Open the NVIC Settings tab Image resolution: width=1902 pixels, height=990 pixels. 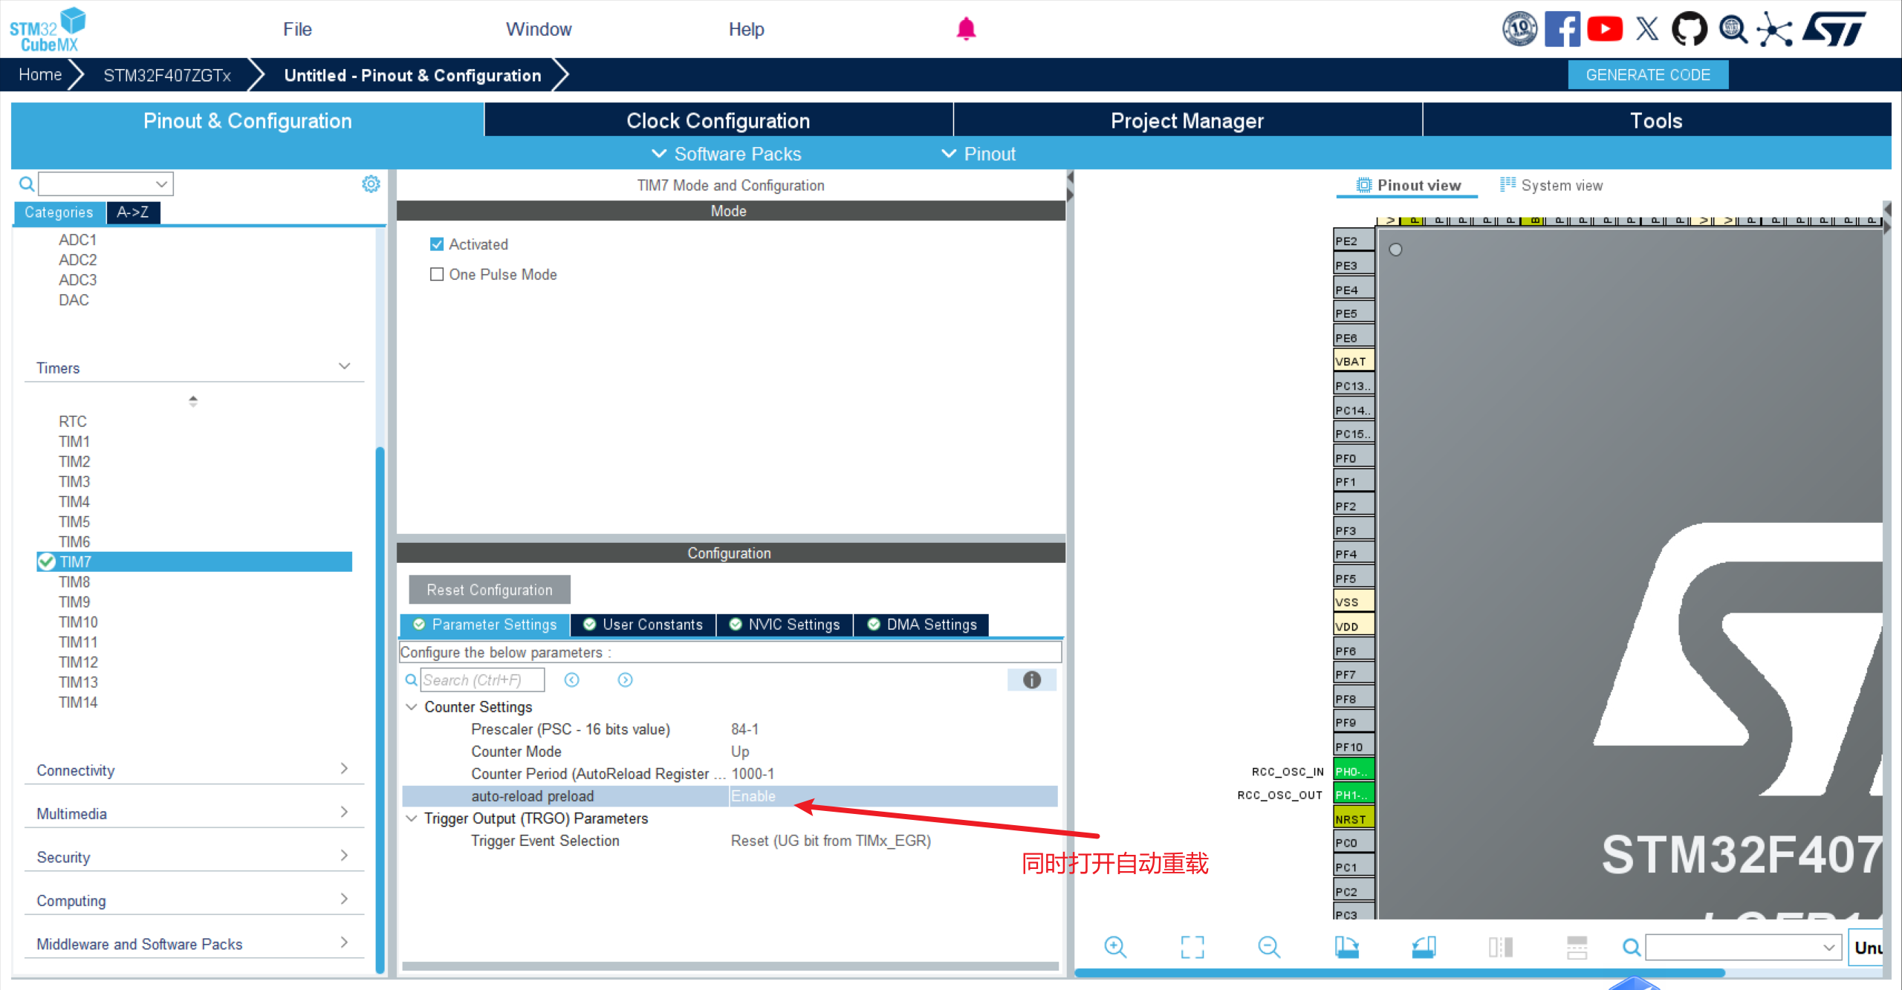pyautogui.click(x=785, y=625)
